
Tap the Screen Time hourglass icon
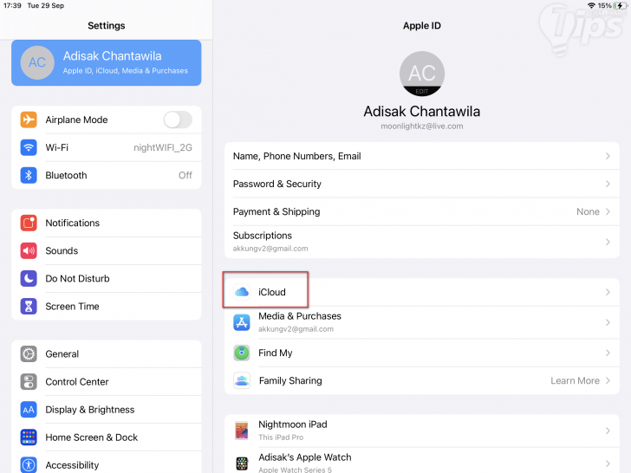(29, 306)
